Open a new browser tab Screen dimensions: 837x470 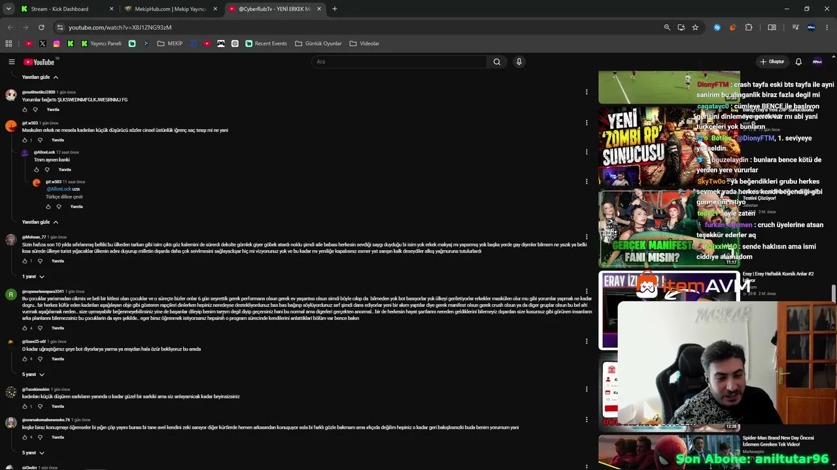335,9
